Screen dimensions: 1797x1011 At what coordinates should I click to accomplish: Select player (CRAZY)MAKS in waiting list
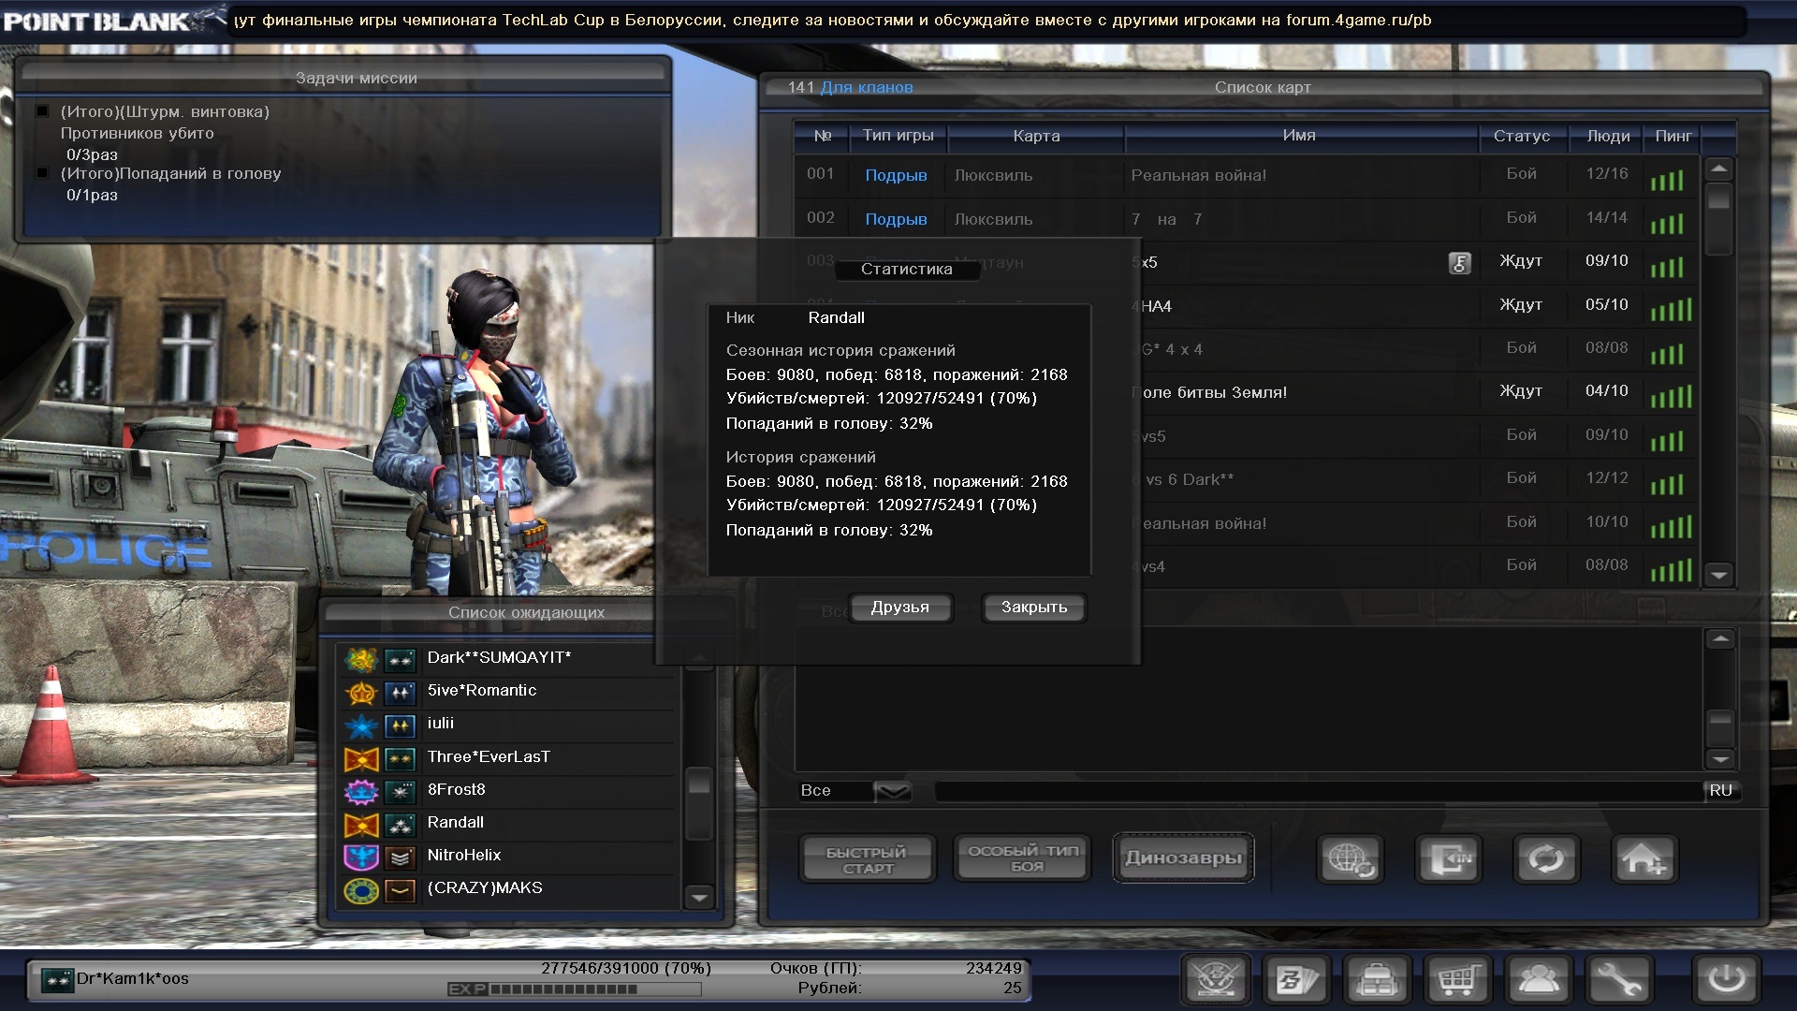point(507,890)
